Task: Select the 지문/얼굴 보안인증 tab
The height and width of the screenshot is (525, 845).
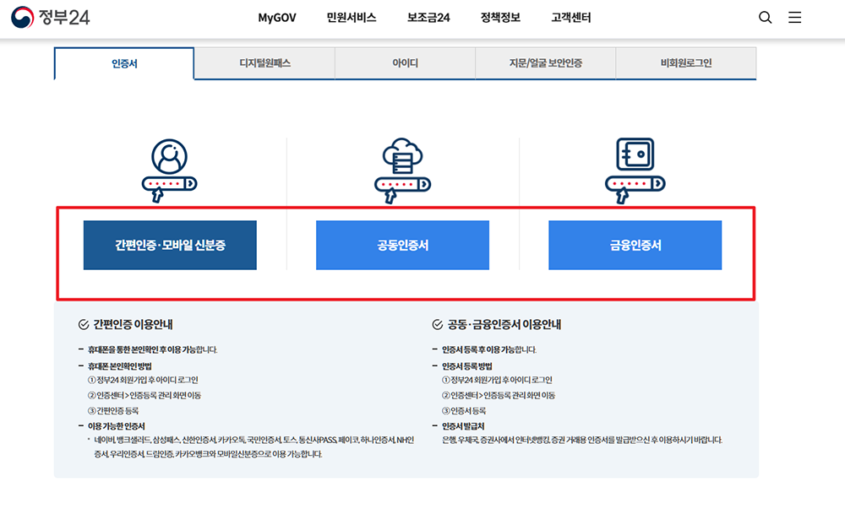Action: tap(545, 62)
